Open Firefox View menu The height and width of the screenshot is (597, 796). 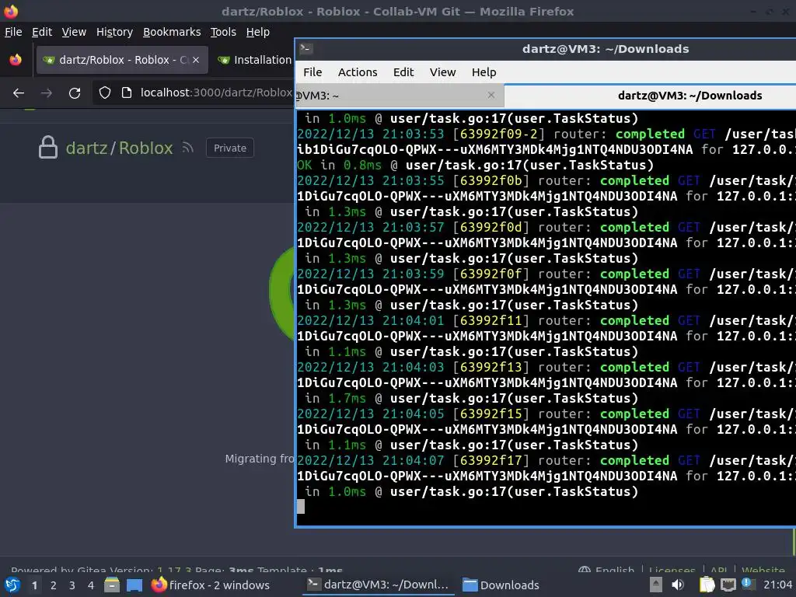tap(74, 32)
